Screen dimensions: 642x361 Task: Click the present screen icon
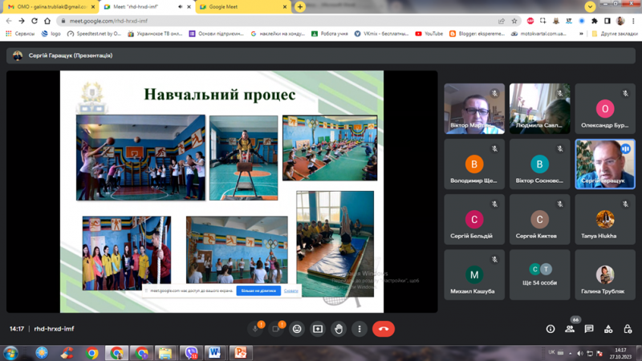318,329
